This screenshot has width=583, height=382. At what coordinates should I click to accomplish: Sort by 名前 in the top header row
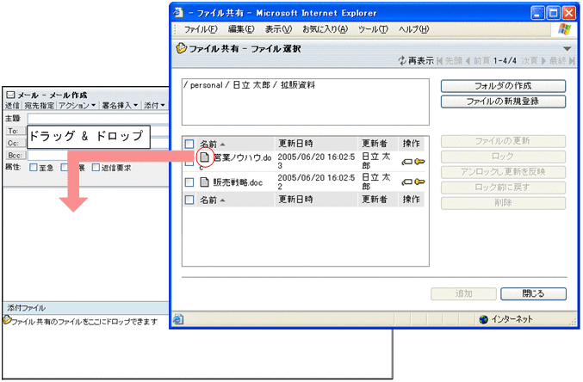pos(213,144)
